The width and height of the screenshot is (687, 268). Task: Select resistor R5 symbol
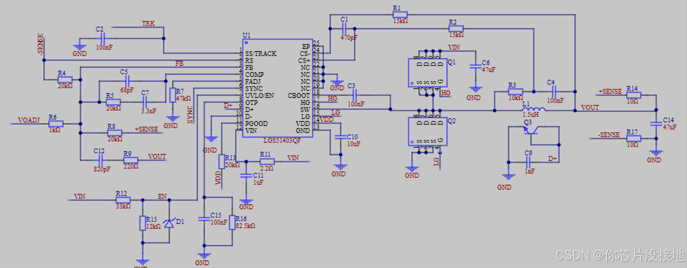(113, 102)
